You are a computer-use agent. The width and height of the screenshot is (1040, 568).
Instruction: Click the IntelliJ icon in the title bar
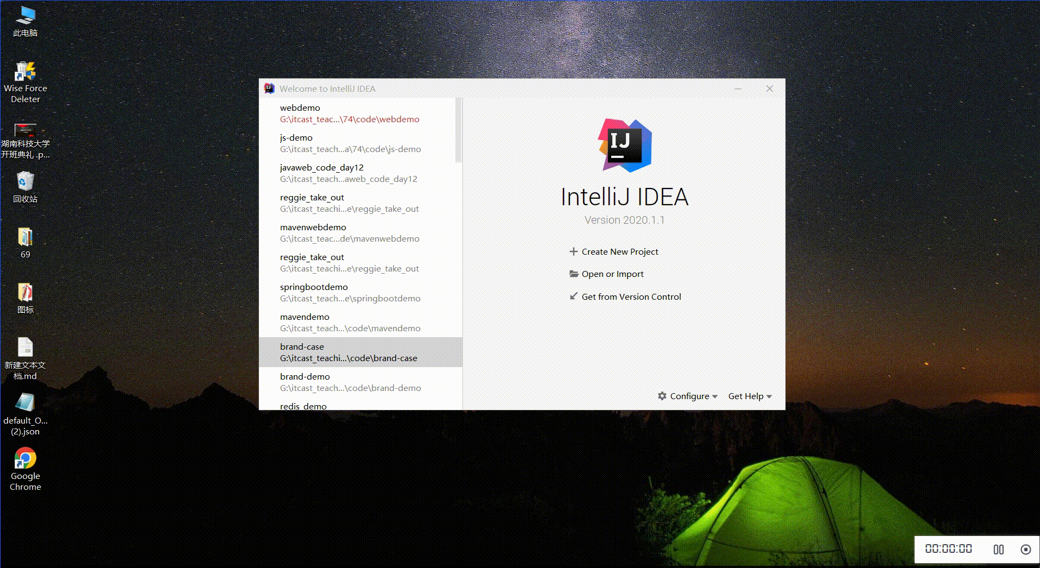pos(269,89)
